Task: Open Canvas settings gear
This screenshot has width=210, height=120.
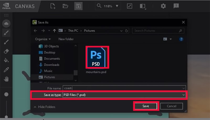Action: point(163,6)
